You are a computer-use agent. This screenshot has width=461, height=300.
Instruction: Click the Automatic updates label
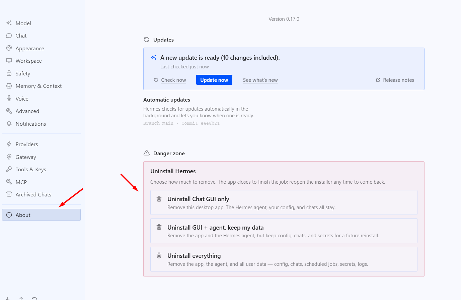[x=167, y=100]
